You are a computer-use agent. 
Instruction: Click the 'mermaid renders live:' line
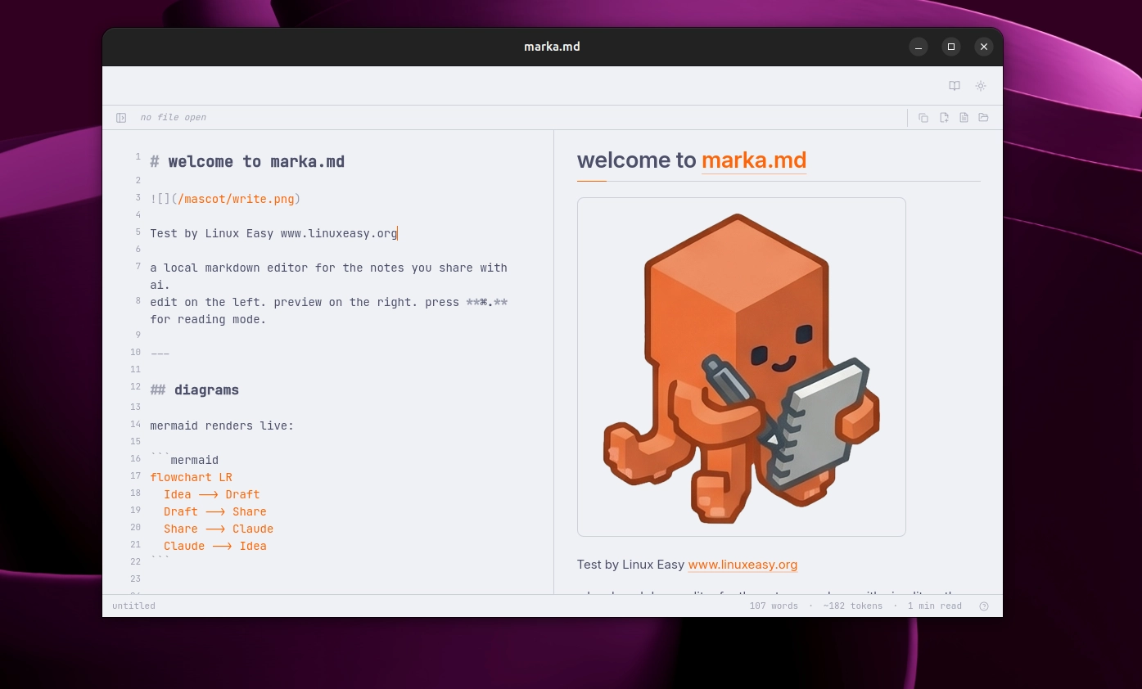pyautogui.click(x=222, y=426)
